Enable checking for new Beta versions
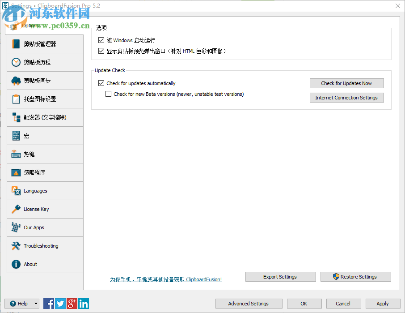This screenshot has height=313, width=405. pyautogui.click(x=108, y=94)
